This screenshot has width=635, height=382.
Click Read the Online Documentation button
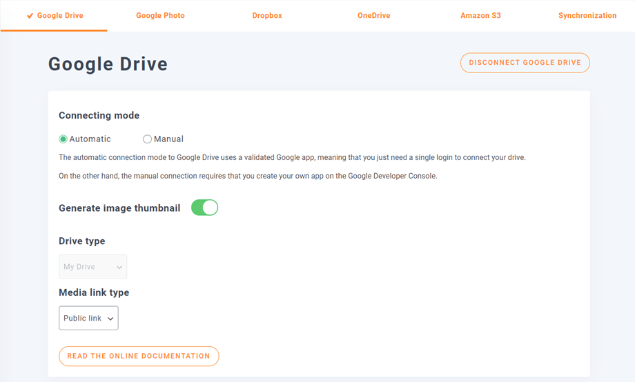[139, 356]
